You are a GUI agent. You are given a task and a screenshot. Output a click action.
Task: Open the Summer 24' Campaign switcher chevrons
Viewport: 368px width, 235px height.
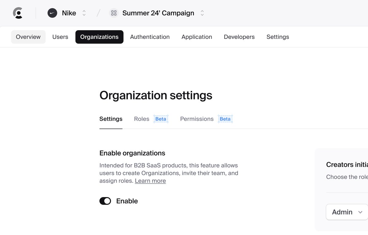coord(202,13)
